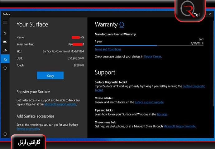Screen dimensions: 215x149
Task: Click the Your Surface heading
Action: [32, 25]
